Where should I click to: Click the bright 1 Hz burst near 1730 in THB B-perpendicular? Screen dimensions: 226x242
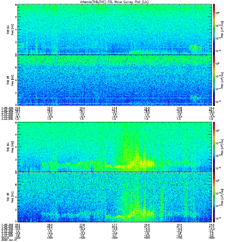[195, 47]
